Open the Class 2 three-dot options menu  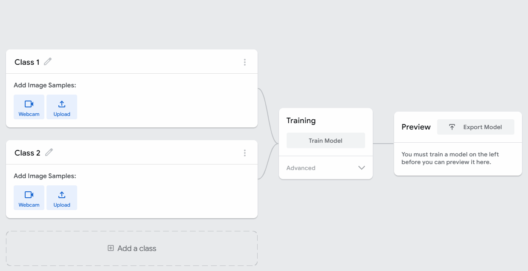(245, 153)
